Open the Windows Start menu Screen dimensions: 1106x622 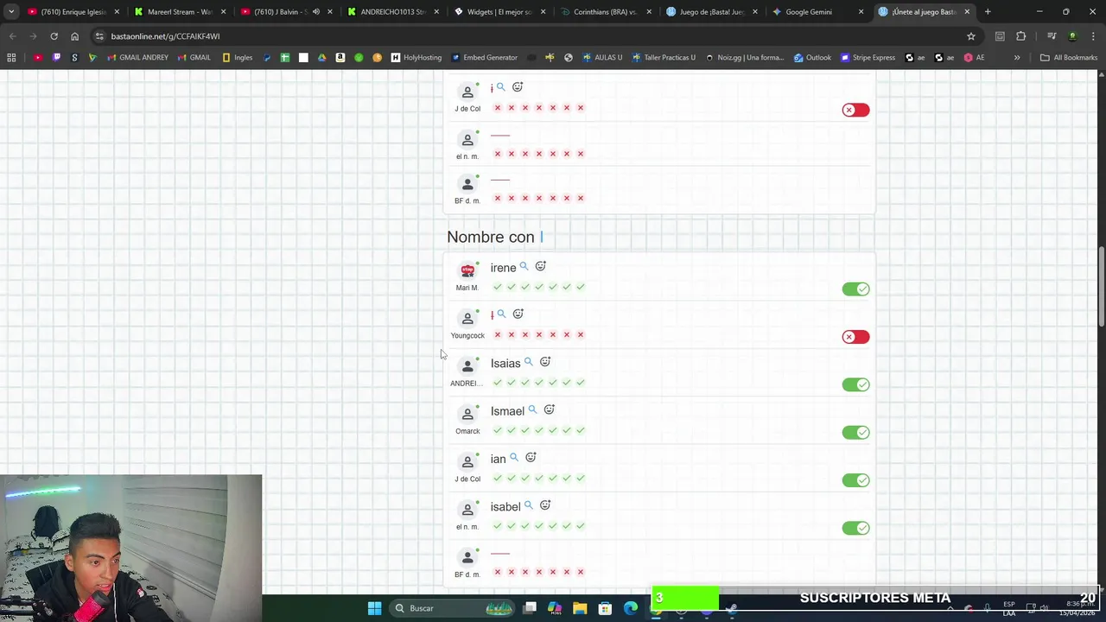374,608
